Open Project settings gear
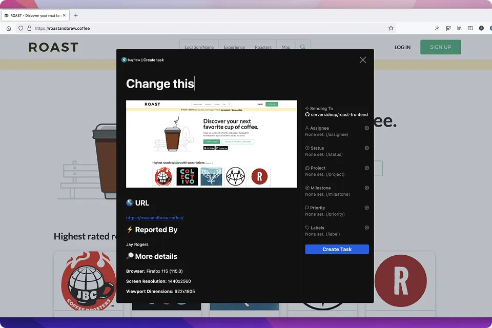 point(366,168)
